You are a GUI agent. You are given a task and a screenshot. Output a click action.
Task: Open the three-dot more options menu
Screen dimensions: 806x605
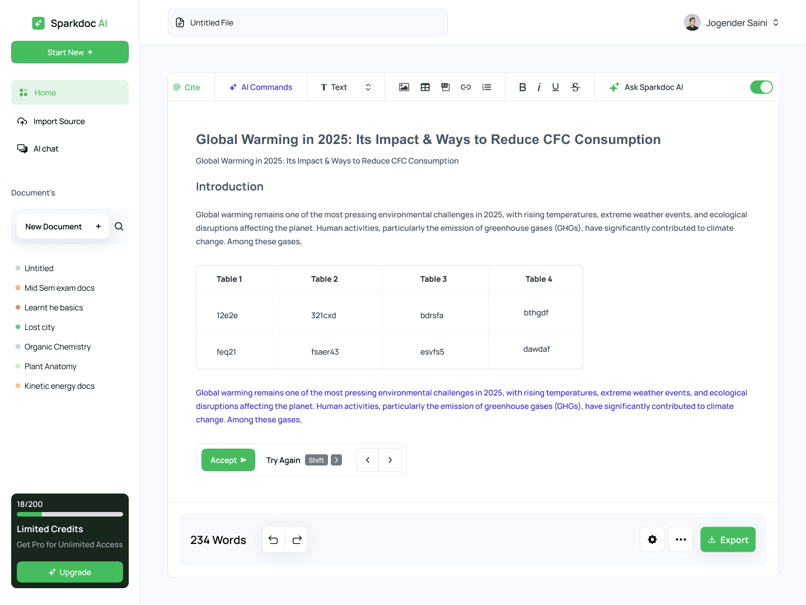(x=681, y=539)
